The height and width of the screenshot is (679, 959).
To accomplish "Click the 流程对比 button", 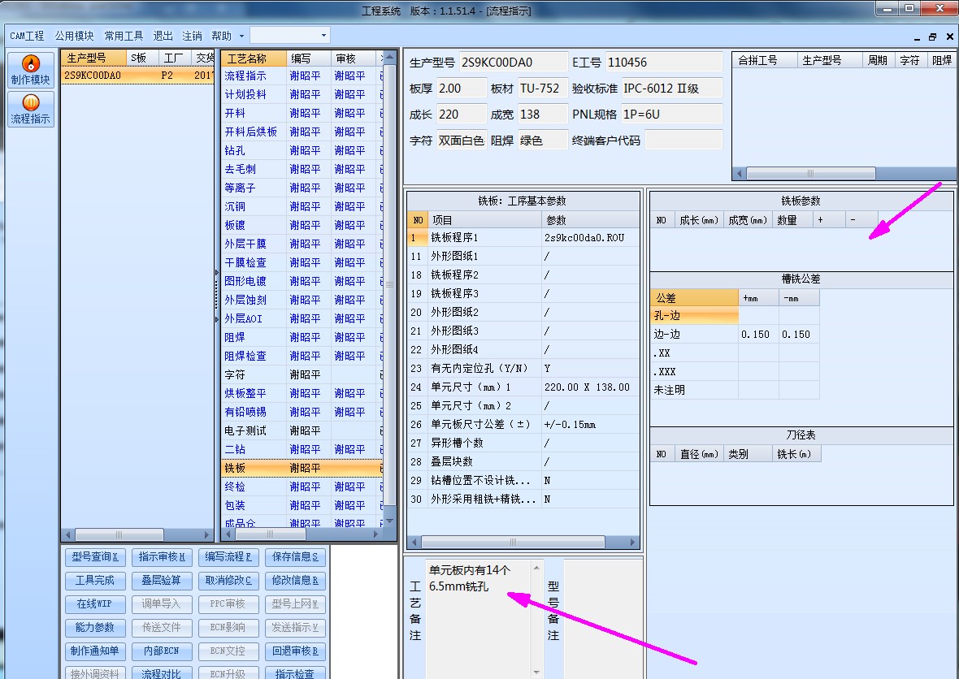I will point(162,673).
